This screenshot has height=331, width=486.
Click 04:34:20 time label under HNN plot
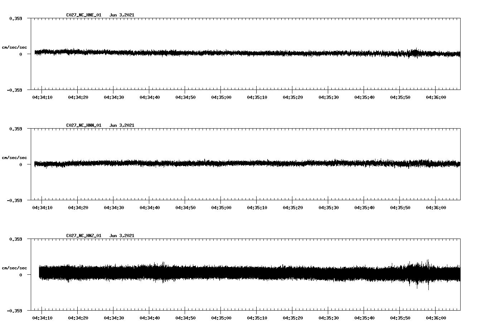(x=78, y=208)
